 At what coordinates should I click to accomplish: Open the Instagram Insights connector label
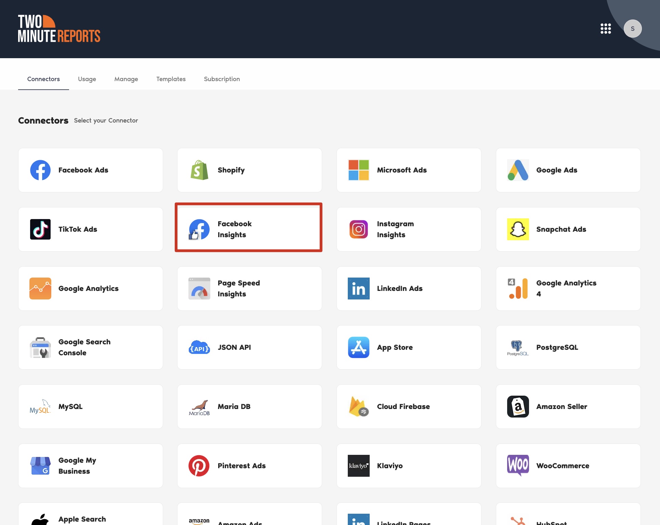pyautogui.click(x=395, y=229)
